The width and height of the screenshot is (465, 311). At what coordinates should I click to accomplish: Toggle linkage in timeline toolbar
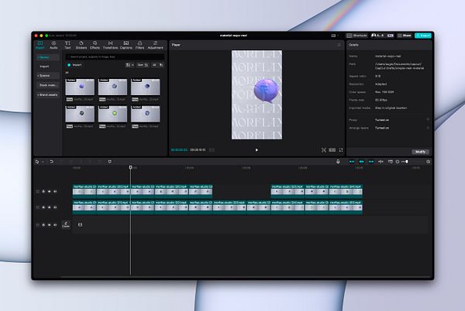point(371,162)
